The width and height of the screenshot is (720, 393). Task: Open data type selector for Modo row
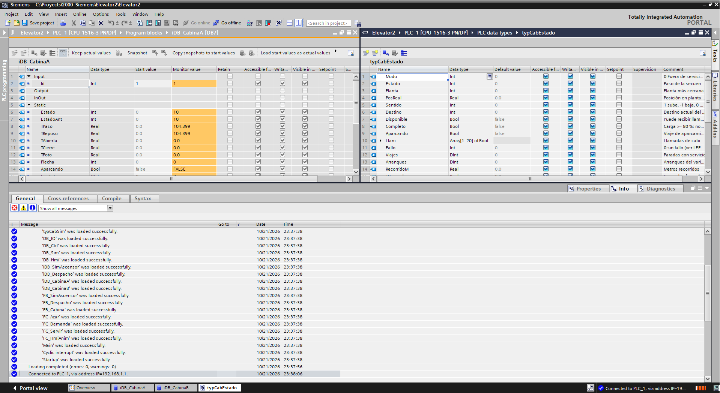(x=490, y=76)
